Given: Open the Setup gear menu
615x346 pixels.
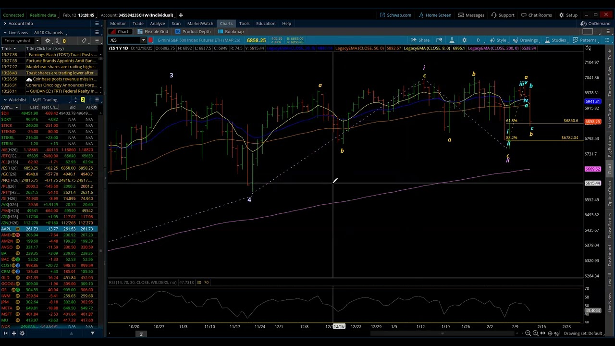Looking at the screenshot, I should (568, 15).
